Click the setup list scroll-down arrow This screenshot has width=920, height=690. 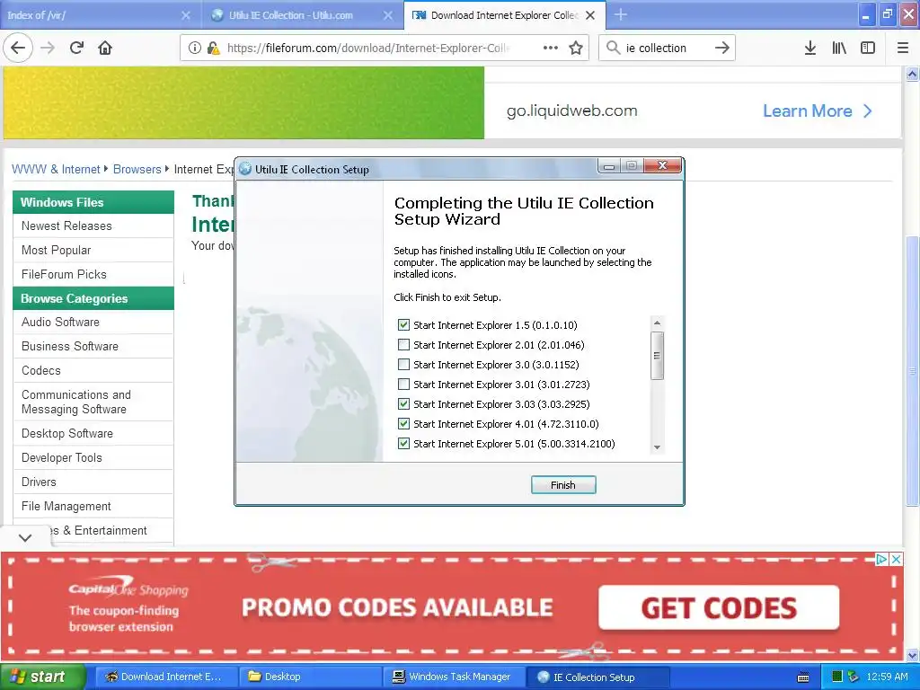(657, 447)
